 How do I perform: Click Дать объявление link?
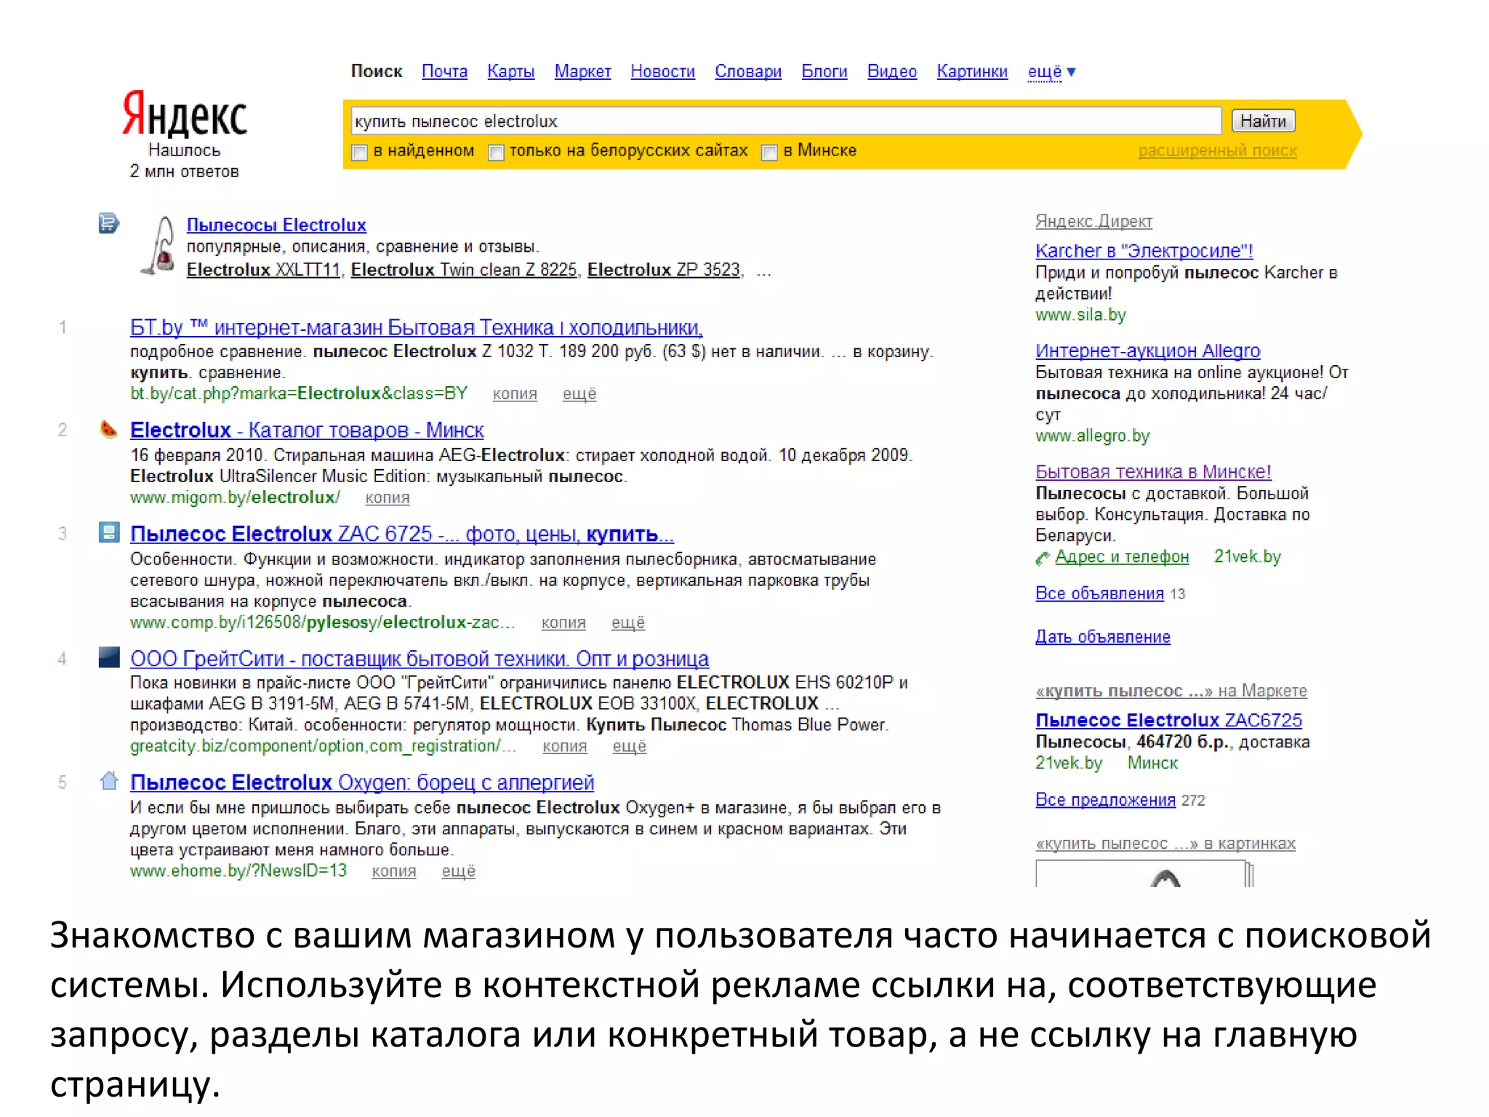[1103, 636]
